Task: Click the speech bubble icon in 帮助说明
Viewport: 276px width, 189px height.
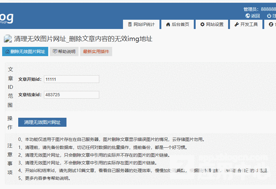Action: [55, 51]
